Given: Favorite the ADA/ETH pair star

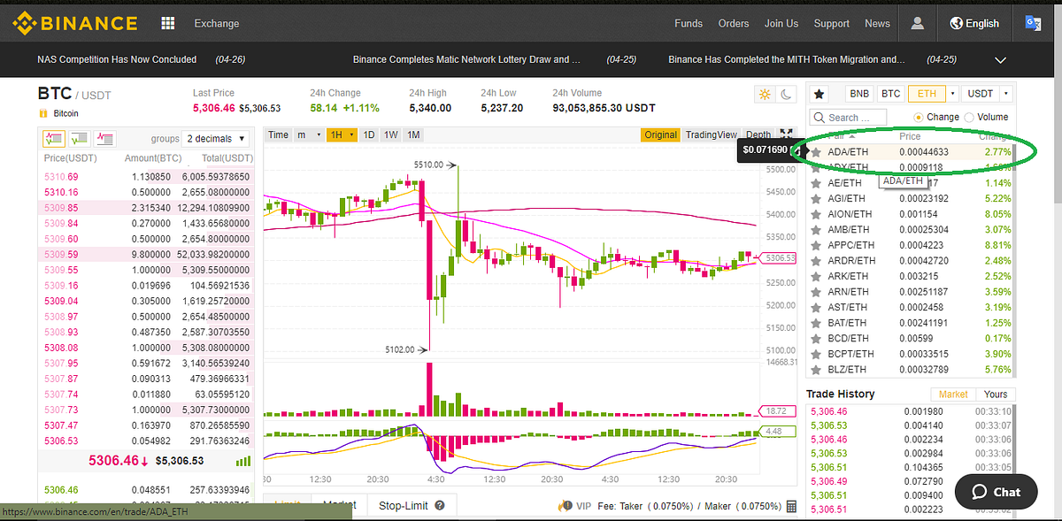Looking at the screenshot, I should pos(816,152).
